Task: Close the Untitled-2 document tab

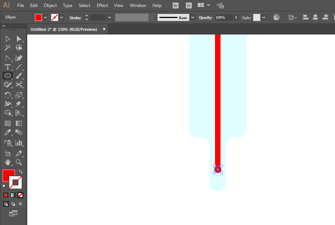Action: pyautogui.click(x=104, y=29)
